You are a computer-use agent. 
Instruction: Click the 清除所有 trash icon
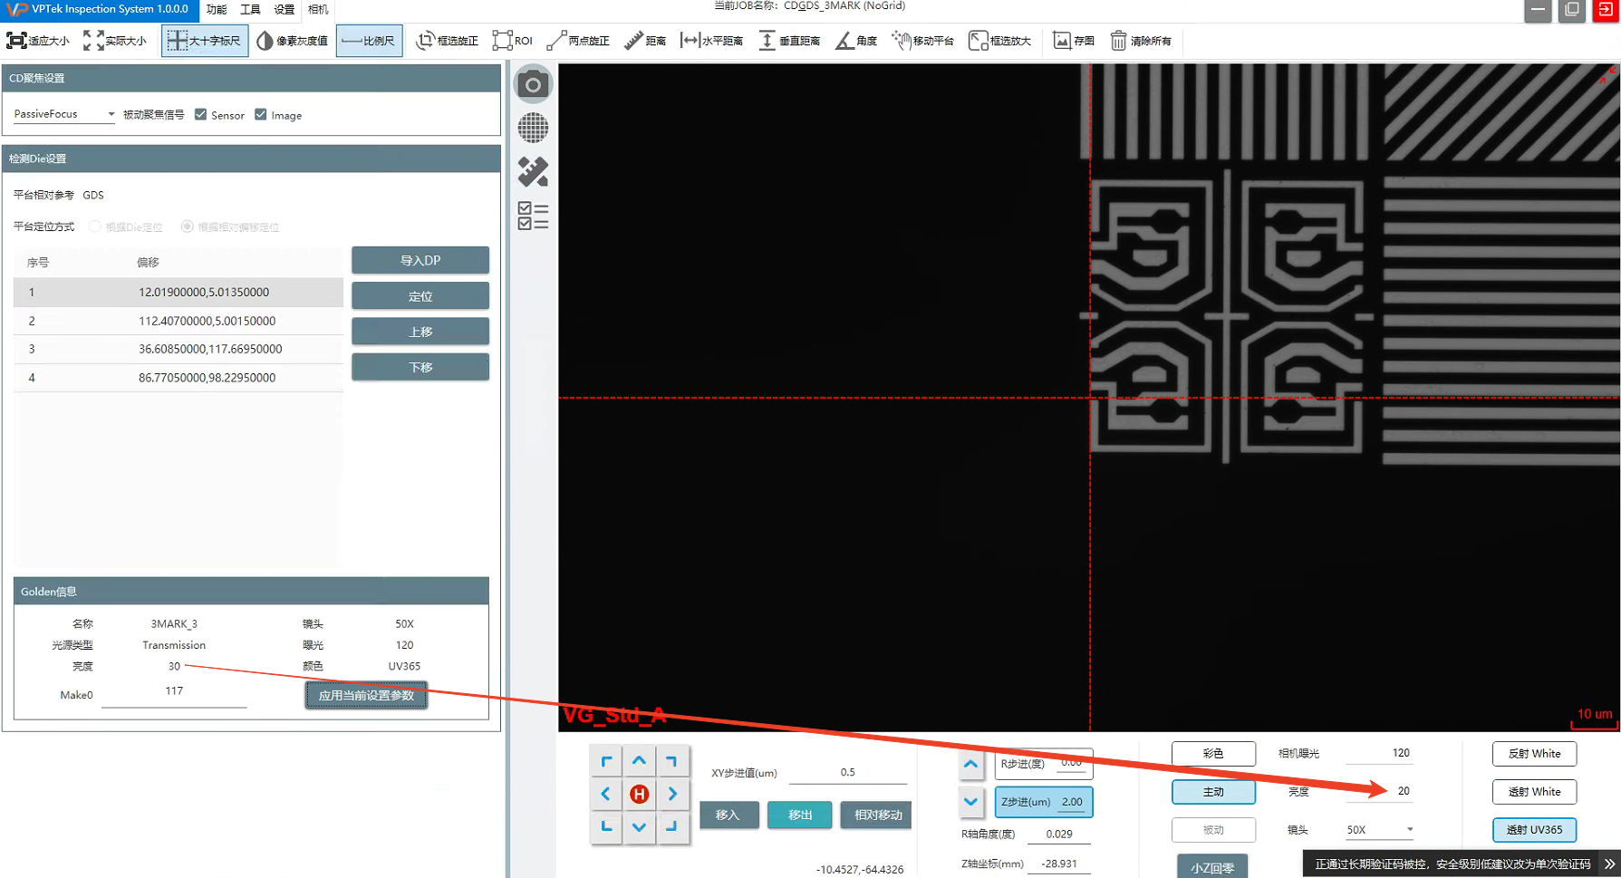tap(1119, 41)
